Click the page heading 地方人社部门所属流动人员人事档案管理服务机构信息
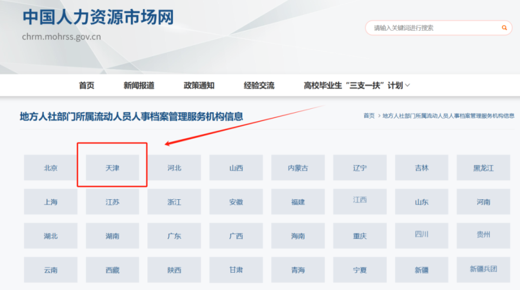This screenshot has height=290, width=520. point(131,117)
